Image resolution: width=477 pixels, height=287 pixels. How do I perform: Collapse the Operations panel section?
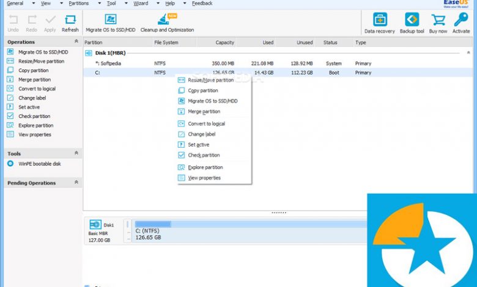[76, 42]
